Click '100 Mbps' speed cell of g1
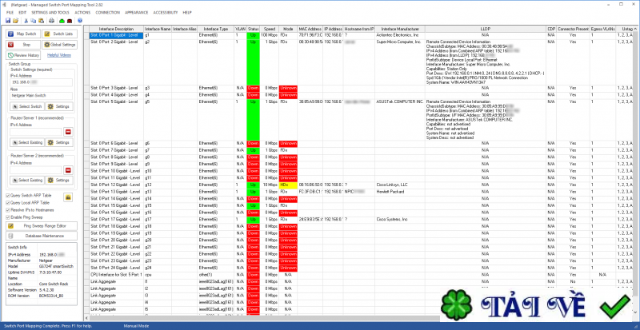640x330 pixels. (x=270, y=35)
